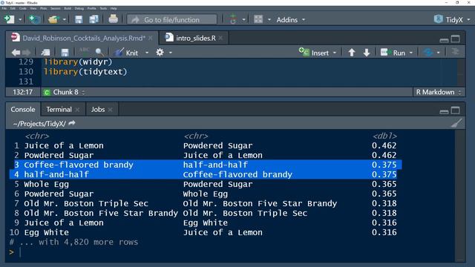Image resolution: width=475 pixels, height=267 pixels.
Task: Go to next chunk with down arrow
Action: pyautogui.click(x=367, y=53)
